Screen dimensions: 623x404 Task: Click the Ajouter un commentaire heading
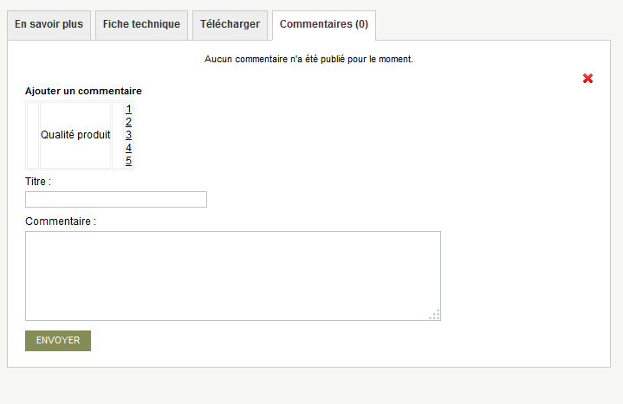83,91
